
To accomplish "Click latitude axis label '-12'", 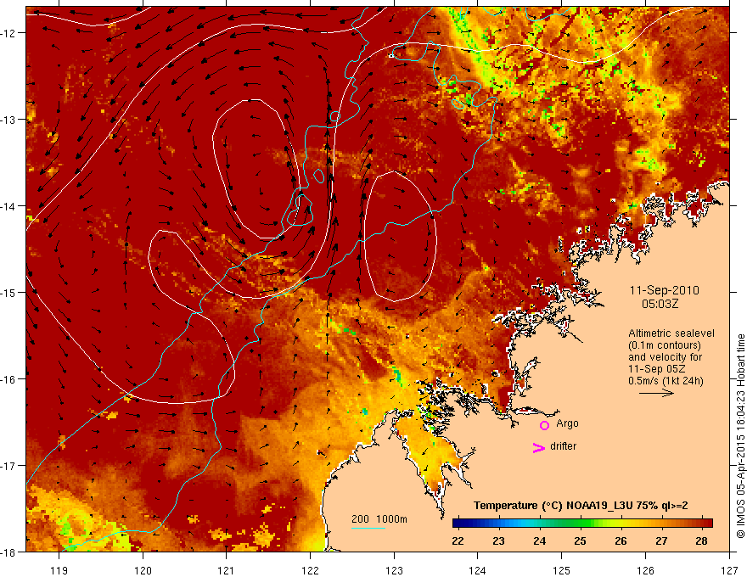I will [x=8, y=33].
